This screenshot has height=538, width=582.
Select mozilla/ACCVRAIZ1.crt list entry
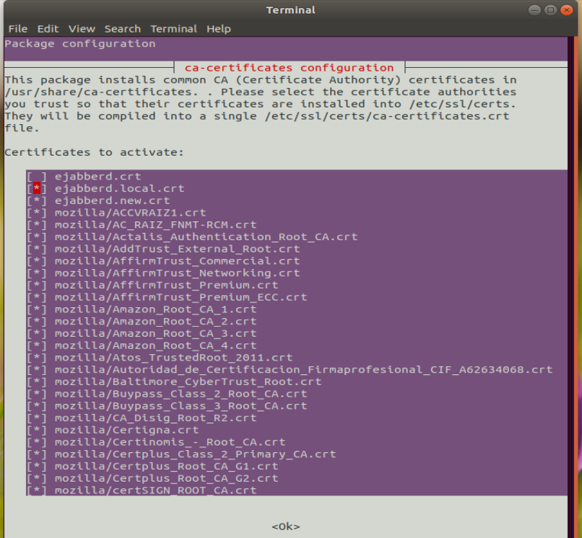(x=130, y=213)
